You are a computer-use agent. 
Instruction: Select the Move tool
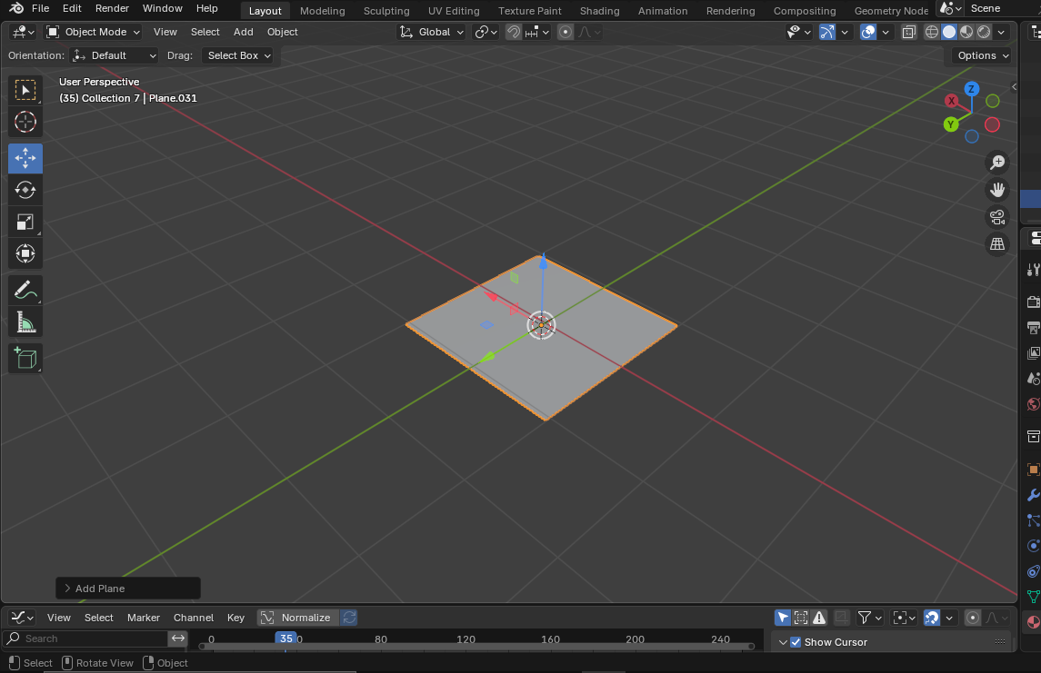[x=25, y=158]
